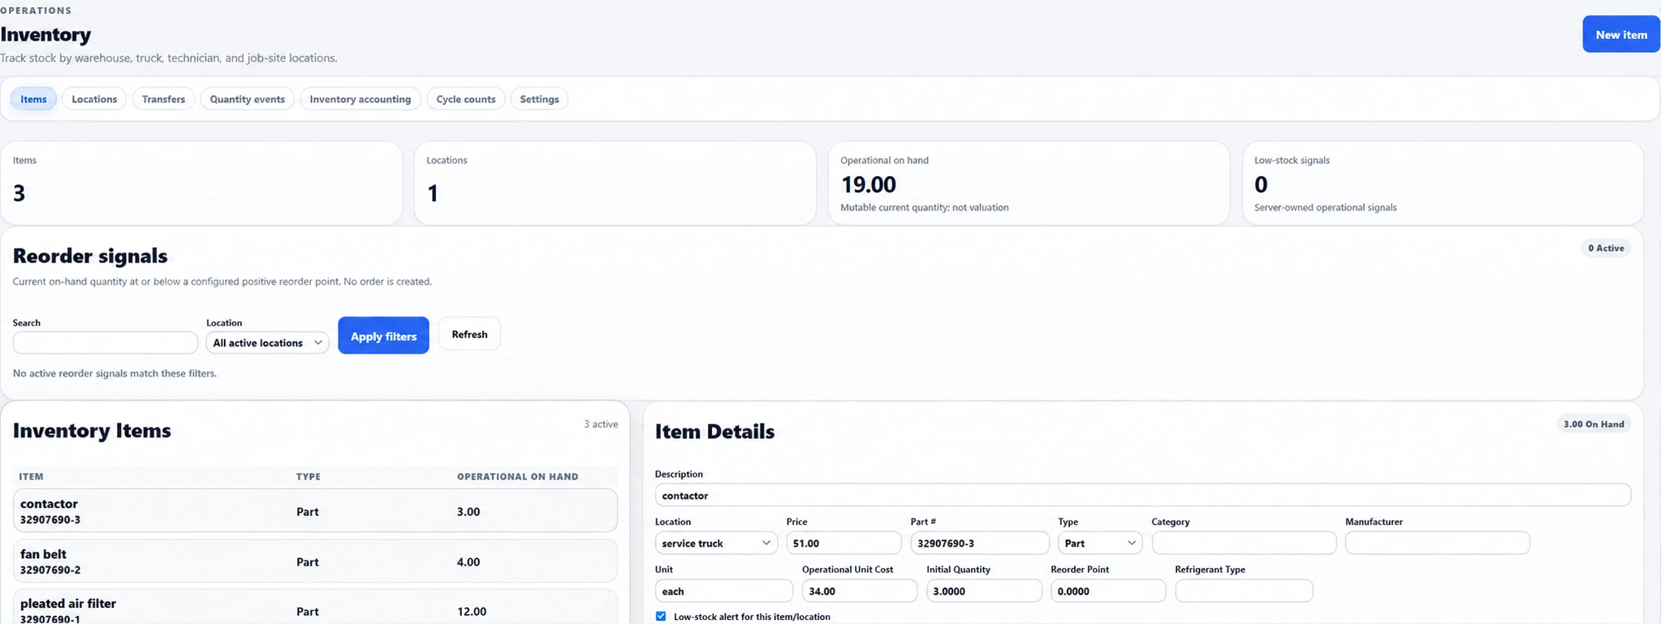The image size is (1661, 624).
Task: Open the Type dropdown set to Part
Action: [x=1100, y=543]
